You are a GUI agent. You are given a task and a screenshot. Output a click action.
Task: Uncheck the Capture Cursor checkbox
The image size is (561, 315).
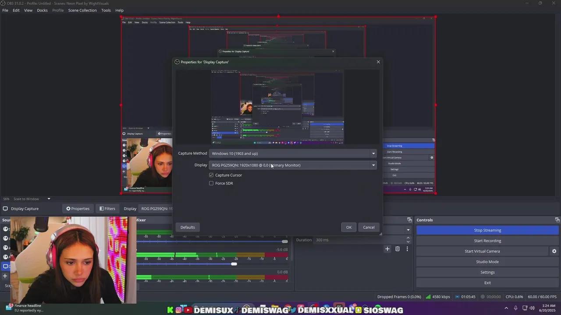(211, 175)
